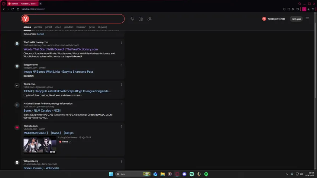
Task: Open the Yandex hamburger menu
Action: [307, 19]
